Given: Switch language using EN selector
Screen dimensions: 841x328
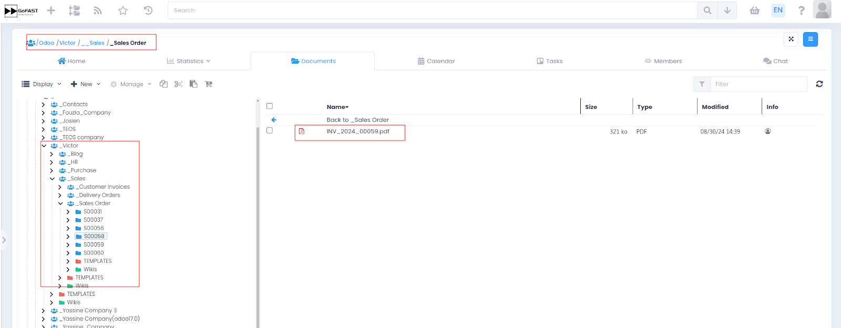Looking at the screenshot, I should pos(778,10).
